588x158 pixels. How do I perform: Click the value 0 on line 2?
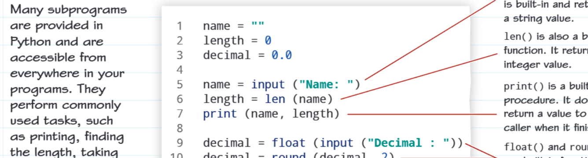point(268,41)
